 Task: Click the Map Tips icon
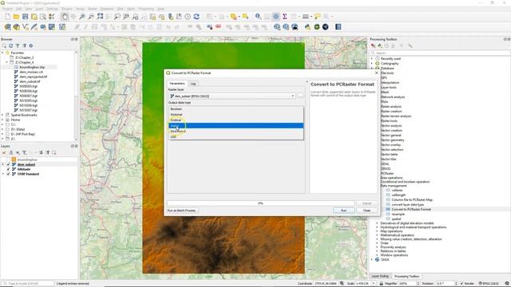(318, 17)
